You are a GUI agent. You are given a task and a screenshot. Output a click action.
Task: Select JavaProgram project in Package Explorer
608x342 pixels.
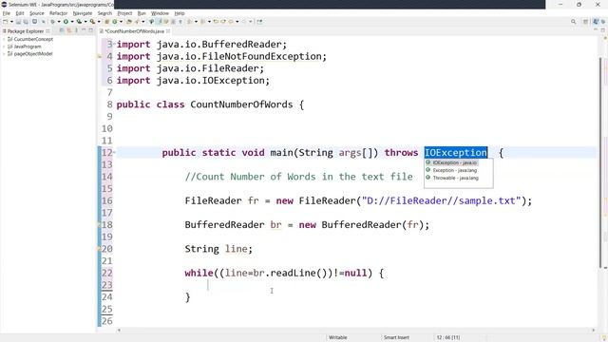tap(28, 47)
